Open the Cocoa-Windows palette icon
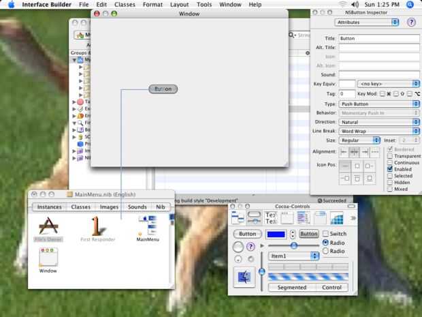Screen dimensions: 422x317 point(287,217)
